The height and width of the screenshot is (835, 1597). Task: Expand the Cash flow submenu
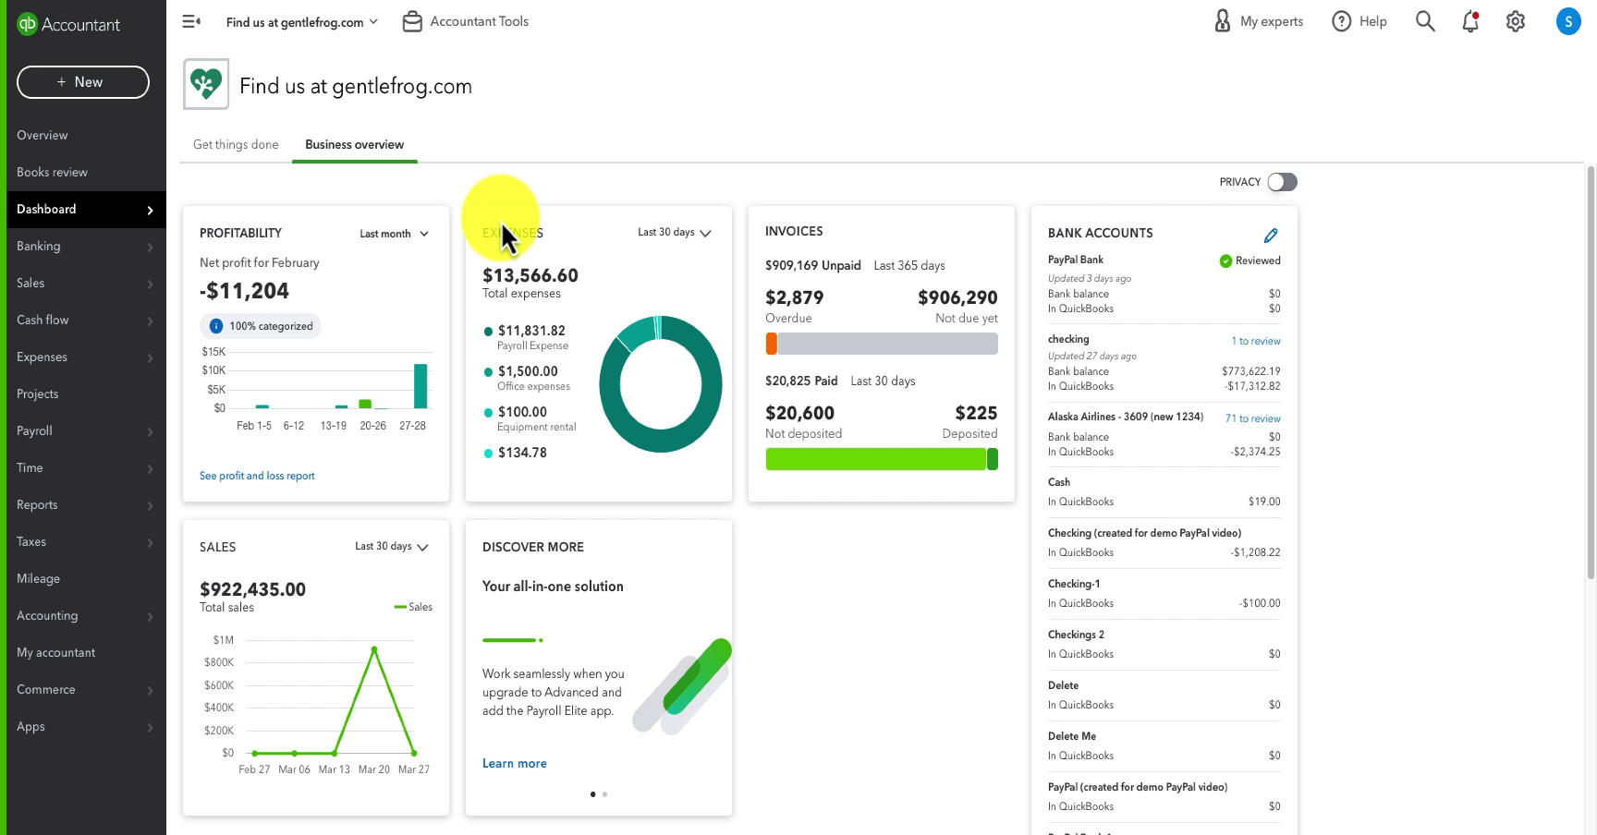(x=150, y=321)
